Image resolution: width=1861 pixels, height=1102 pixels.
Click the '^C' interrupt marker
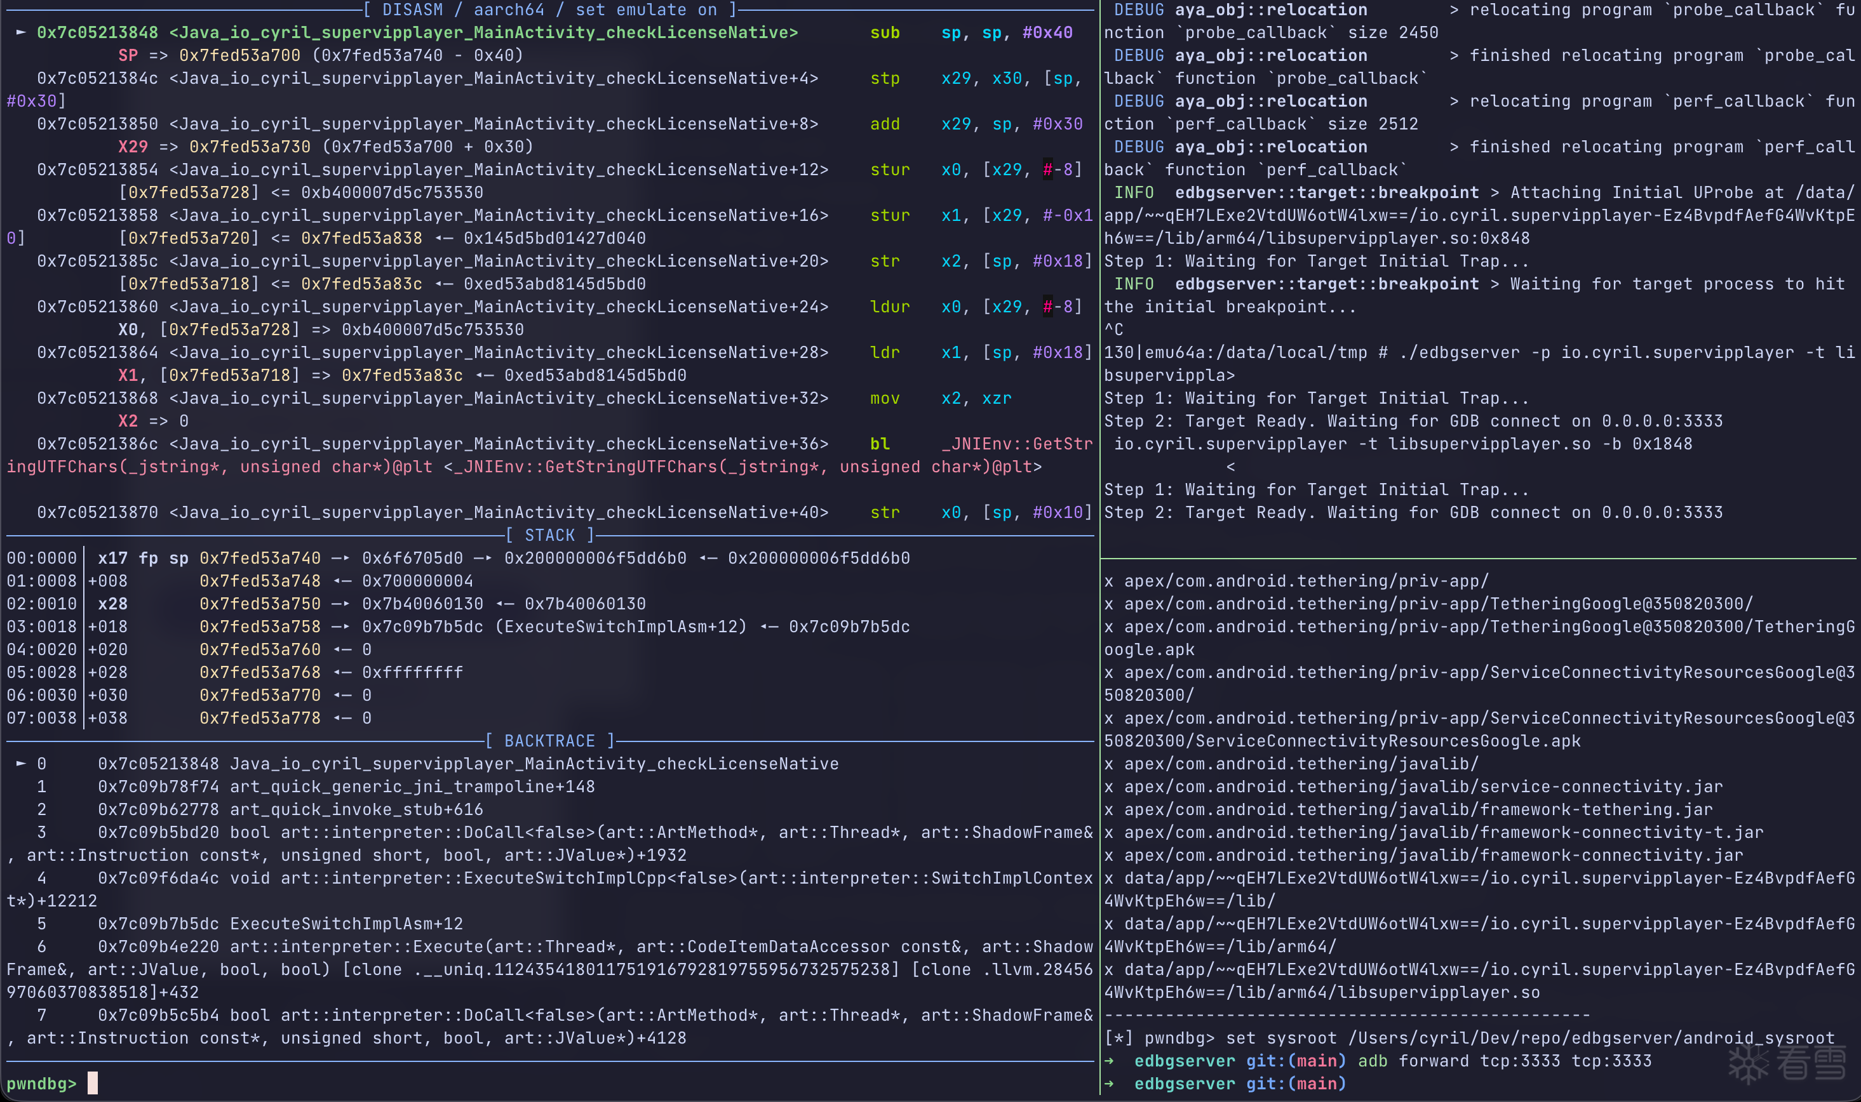pyautogui.click(x=1113, y=329)
